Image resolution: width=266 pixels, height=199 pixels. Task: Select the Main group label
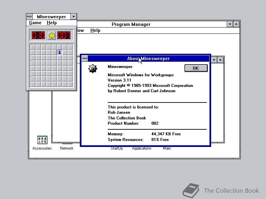click(167, 148)
